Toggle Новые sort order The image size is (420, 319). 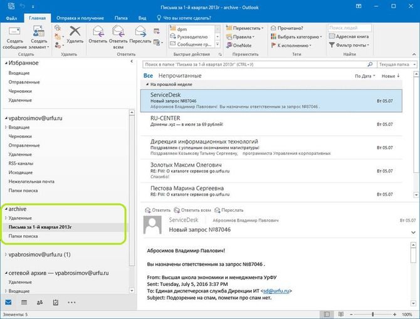pyautogui.click(x=391, y=76)
